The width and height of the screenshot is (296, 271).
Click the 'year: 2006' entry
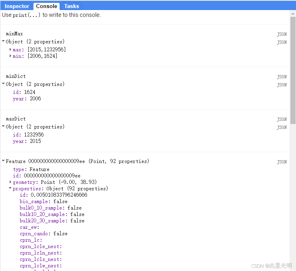pyautogui.click(x=27, y=99)
